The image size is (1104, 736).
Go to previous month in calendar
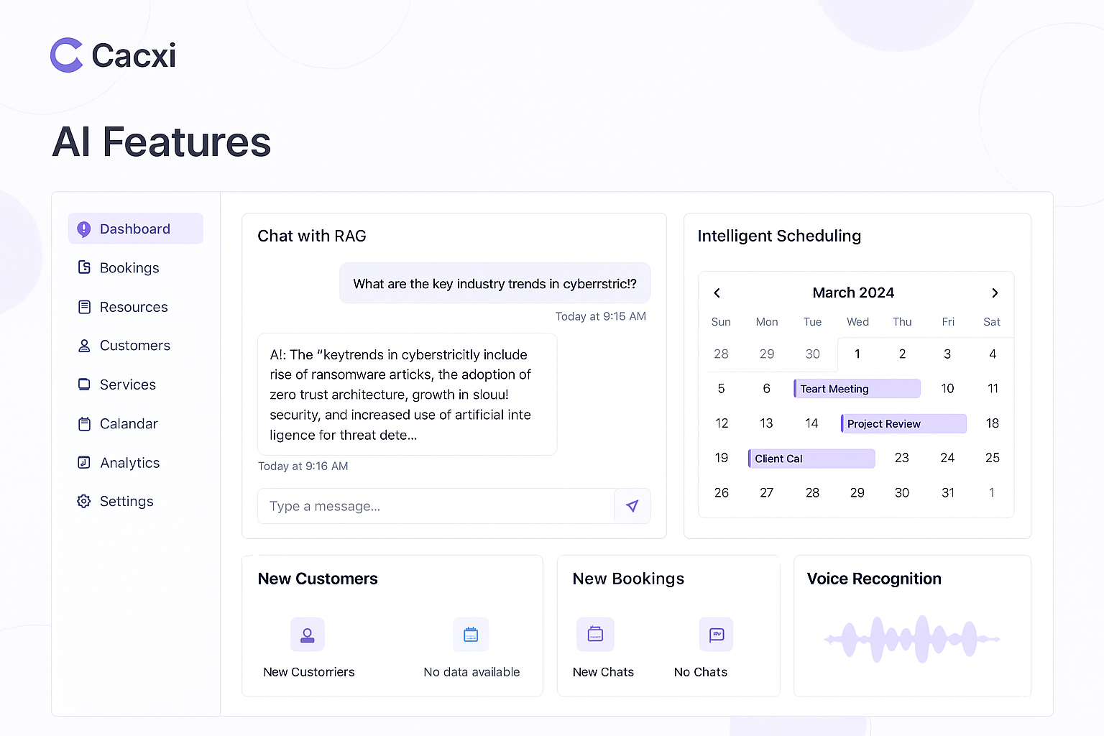click(717, 293)
